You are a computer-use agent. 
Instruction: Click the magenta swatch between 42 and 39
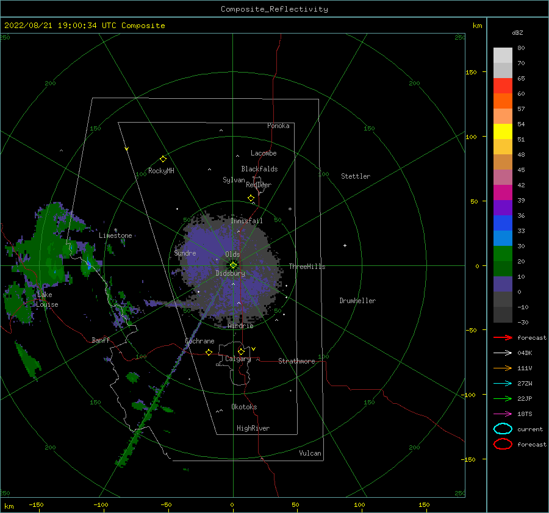pyautogui.click(x=503, y=193)
